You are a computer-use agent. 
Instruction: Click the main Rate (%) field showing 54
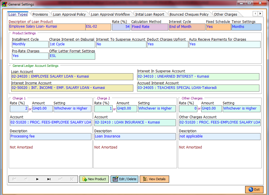click(121, 27)
